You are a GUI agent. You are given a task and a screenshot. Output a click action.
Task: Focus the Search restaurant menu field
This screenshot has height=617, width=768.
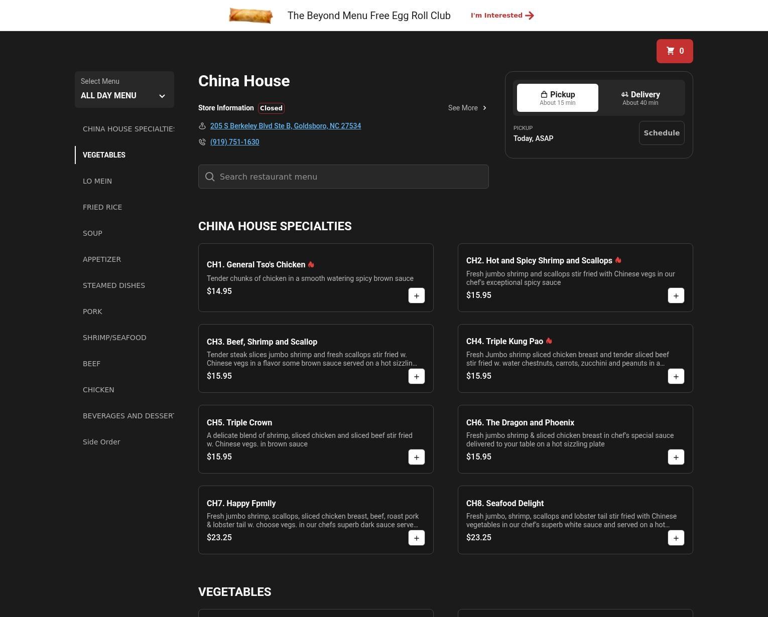343,177
